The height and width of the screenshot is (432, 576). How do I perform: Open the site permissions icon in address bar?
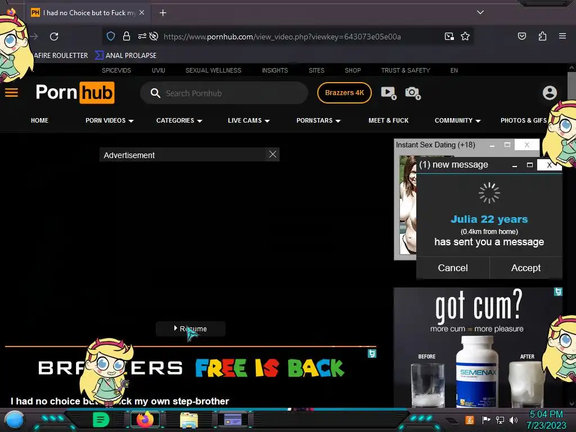click(x=142, y=36)
